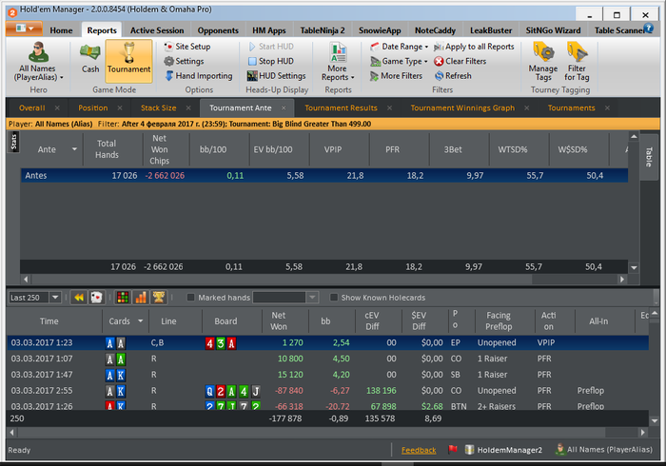This screenshot has width=666, height=466.
Task: Open More Filters
Action: (x=396, y=75)
